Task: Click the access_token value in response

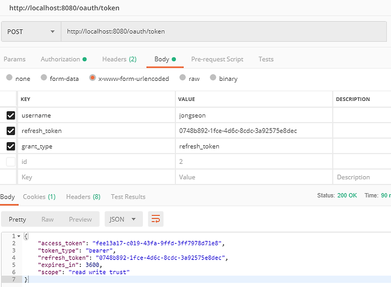Action: pyautogui.click(x=157, y=243)
